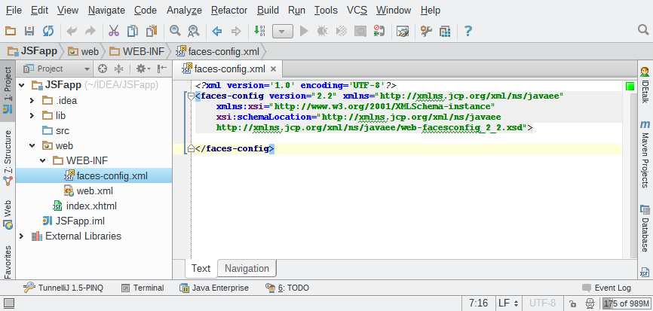Change LF line separator in status bar

point(507,303)
